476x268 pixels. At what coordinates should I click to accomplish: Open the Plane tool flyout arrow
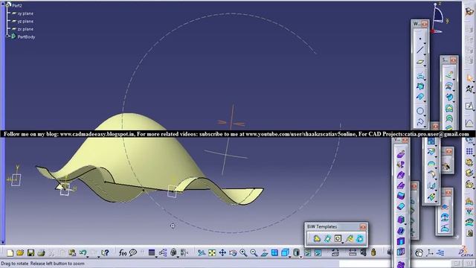tap(425, 66)
